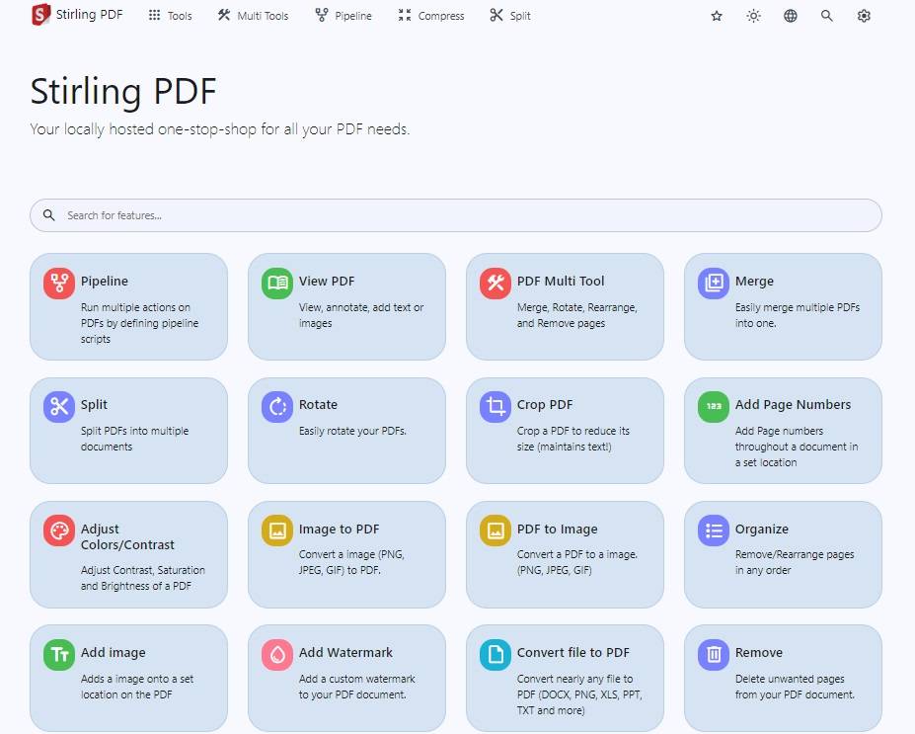Click the Split card scissors icon
Image resolution: width=915 pixels, height=734 pixels.
pos(59,406)
